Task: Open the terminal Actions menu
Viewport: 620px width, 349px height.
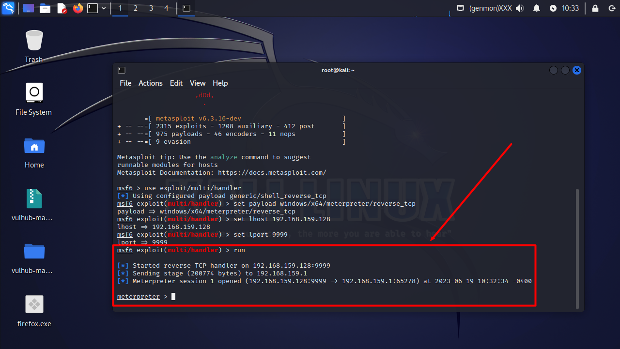Action: click(x=151, y=83)
